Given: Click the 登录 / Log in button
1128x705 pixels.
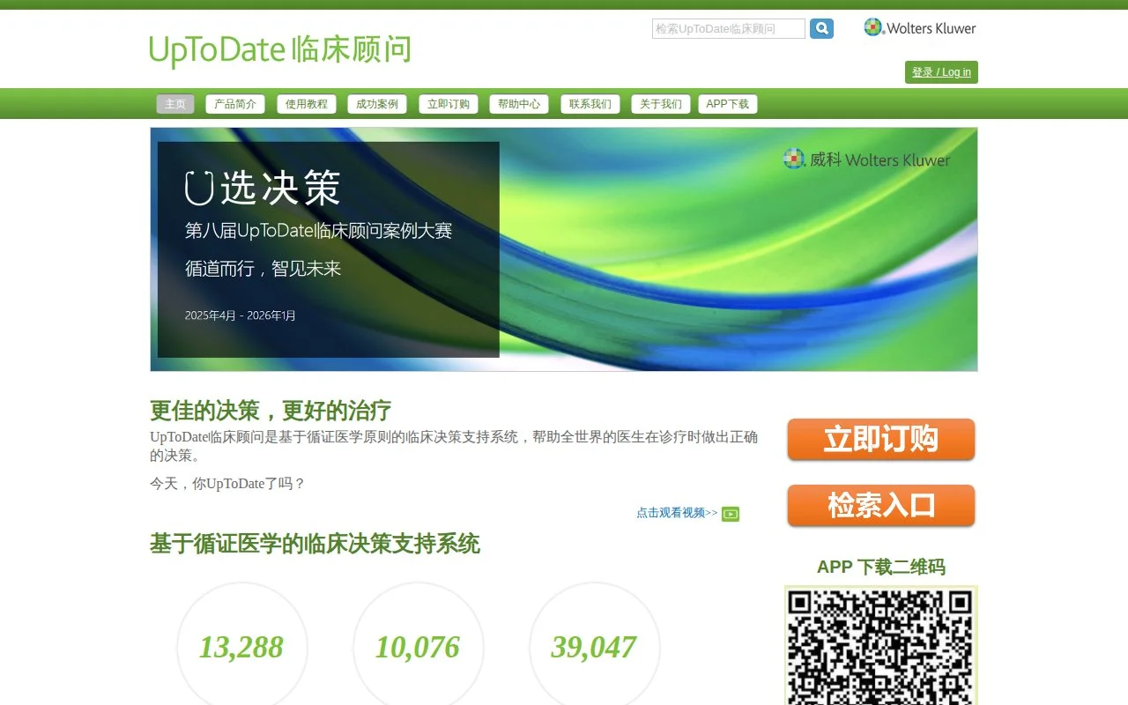Looking at the screenshot, I should point(941,72).
